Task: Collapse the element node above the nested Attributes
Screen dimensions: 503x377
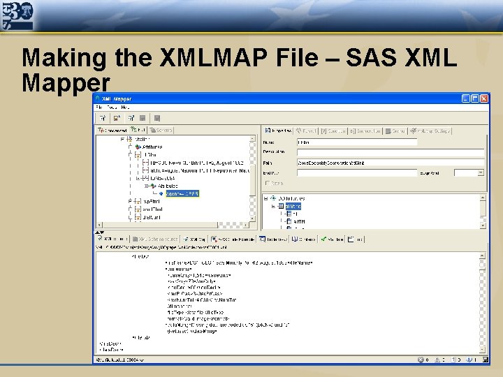Action: [138, 178]
